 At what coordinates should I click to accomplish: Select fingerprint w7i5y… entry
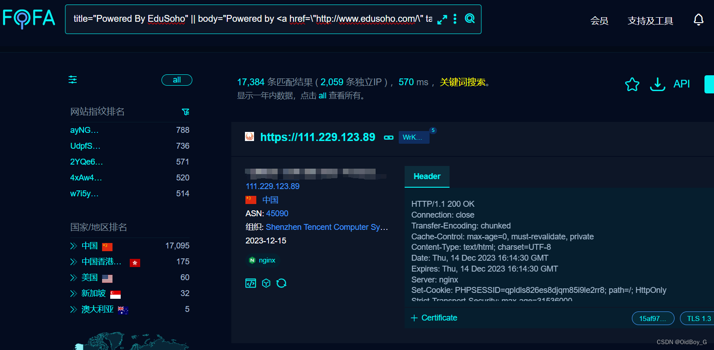pyautogui.click(x=84, y=194)
